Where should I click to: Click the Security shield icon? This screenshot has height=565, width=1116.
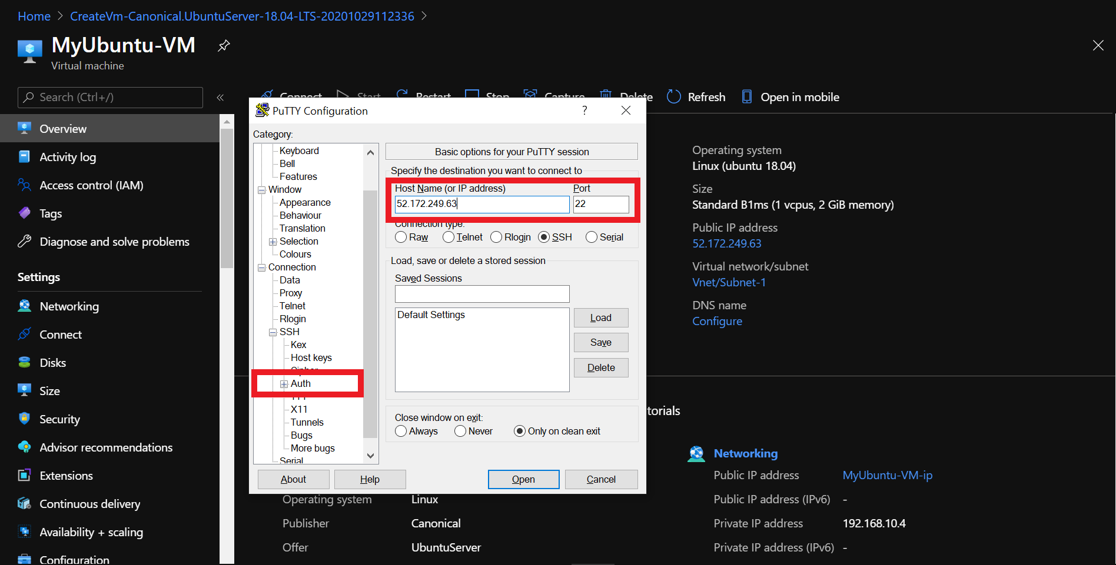click(24, 419)
